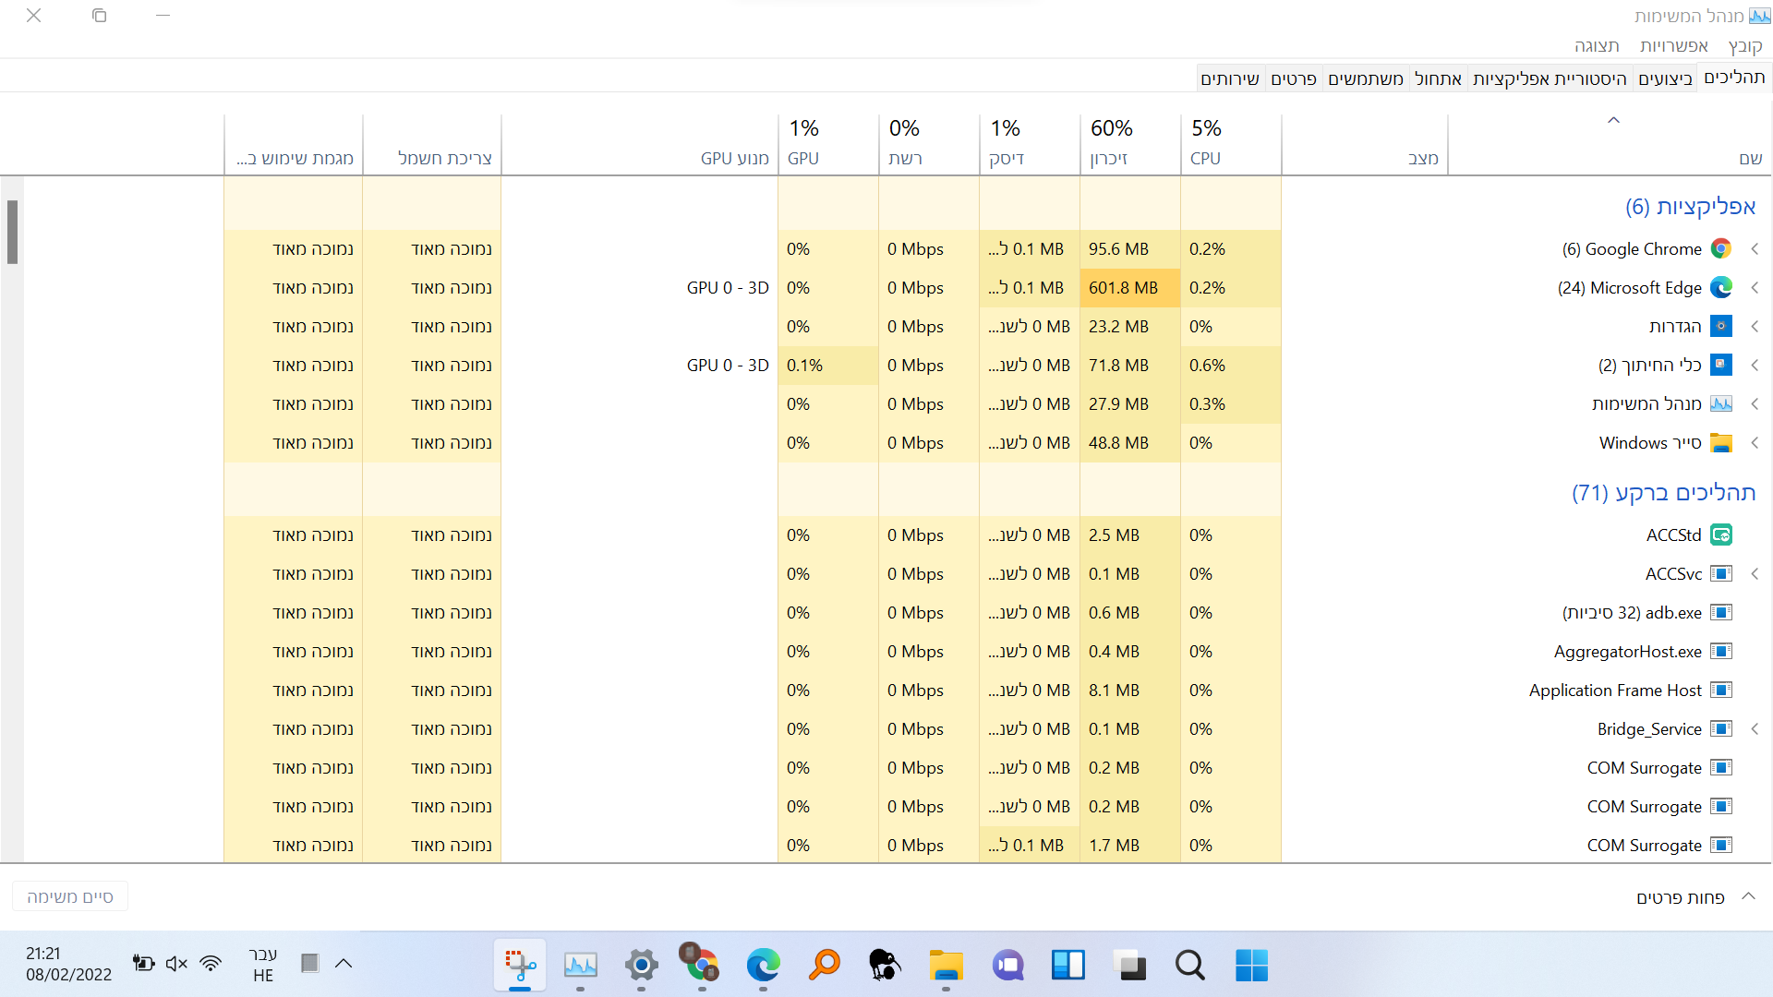Click the AggregatorHost.exe process icon
This screenshot has height=997, width=1773.
point(1720,652)
